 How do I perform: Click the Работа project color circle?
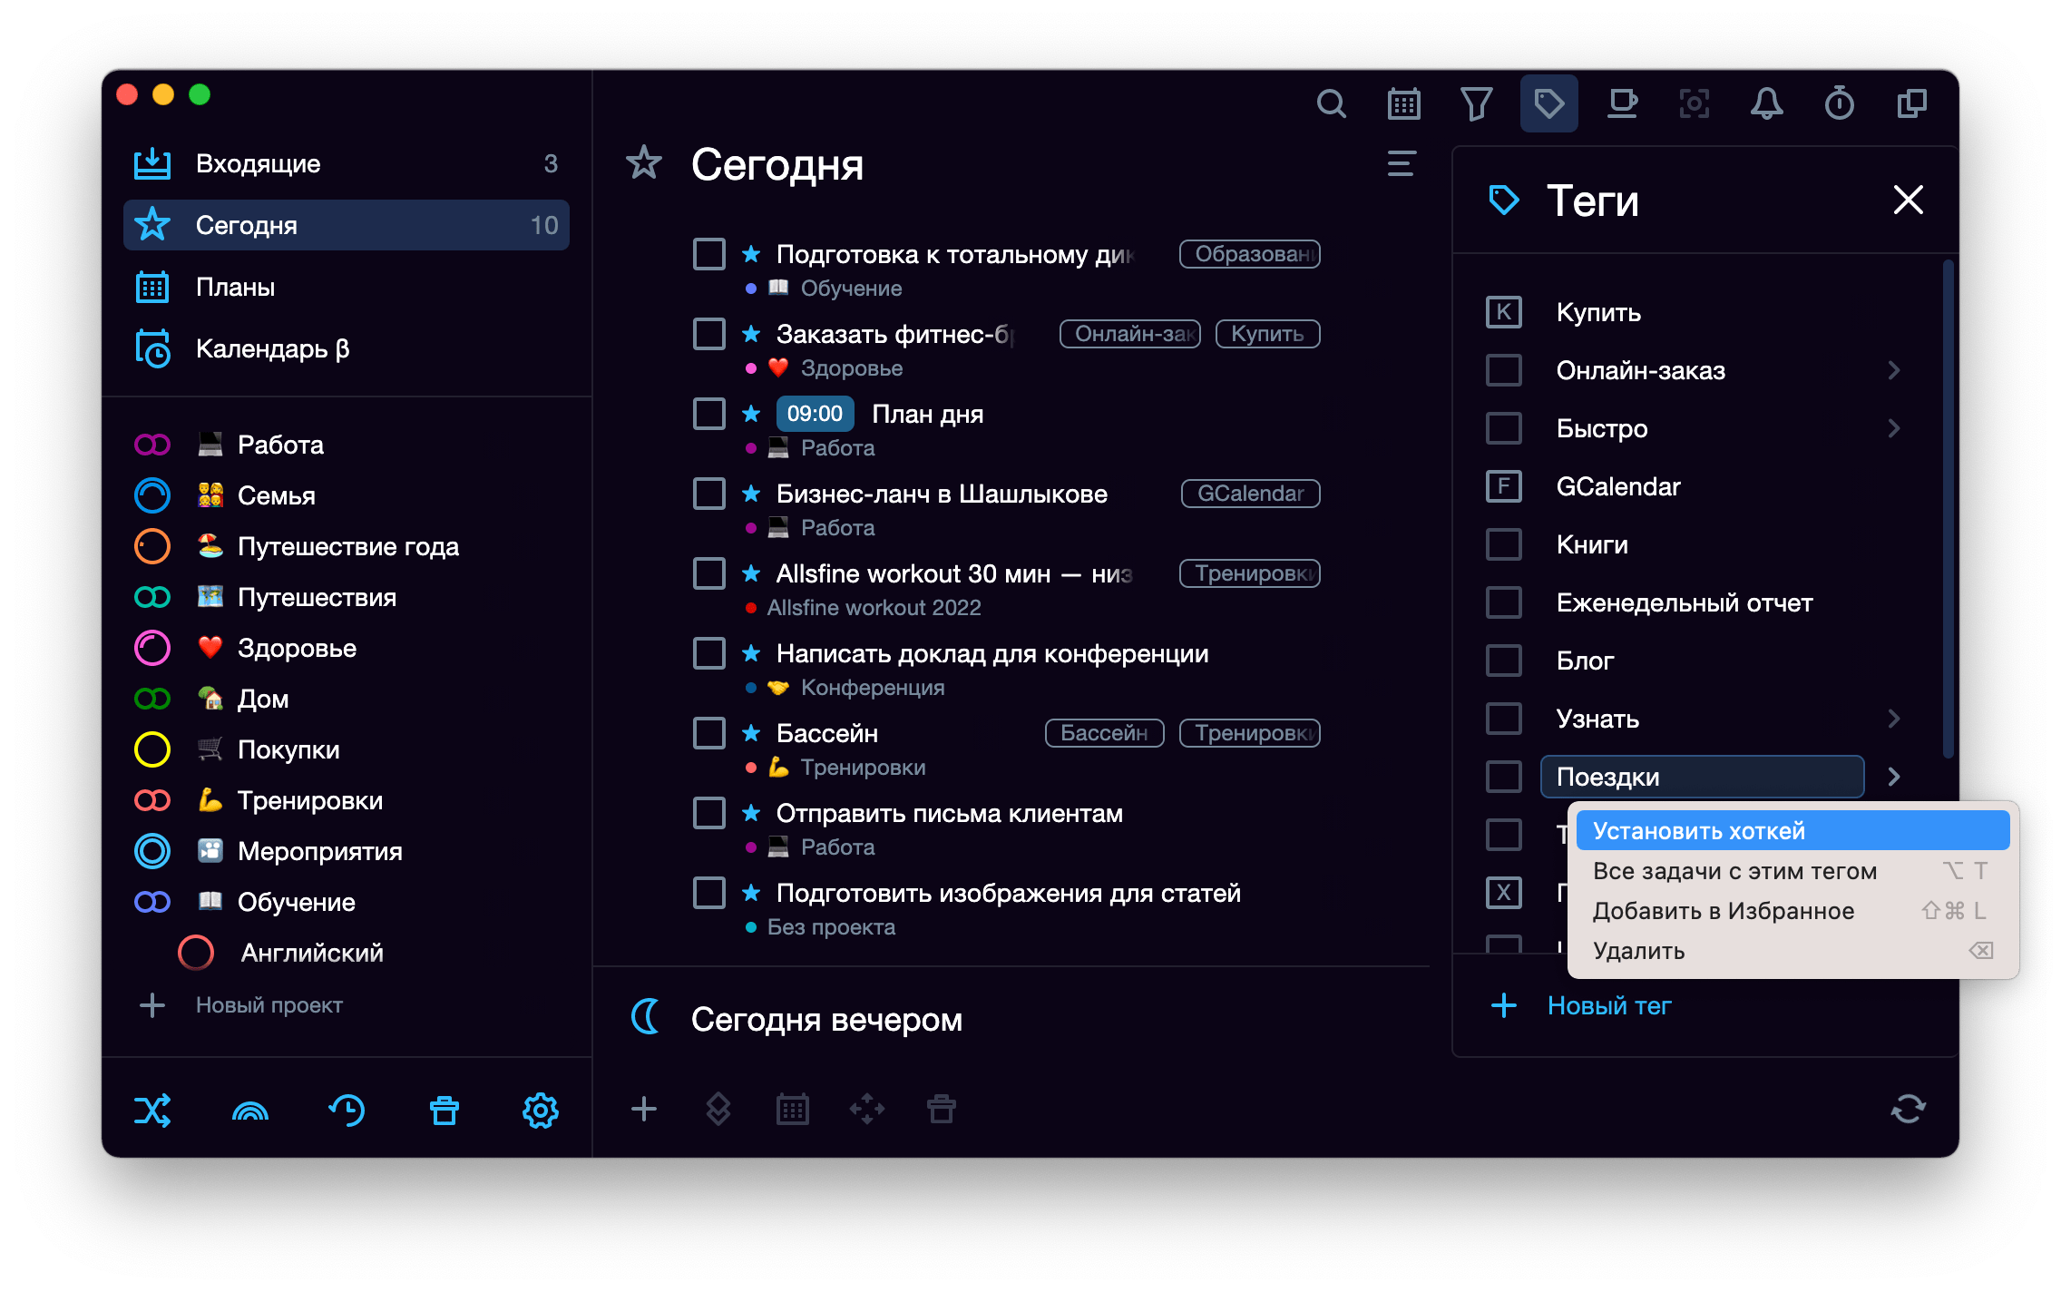[152, 445]
